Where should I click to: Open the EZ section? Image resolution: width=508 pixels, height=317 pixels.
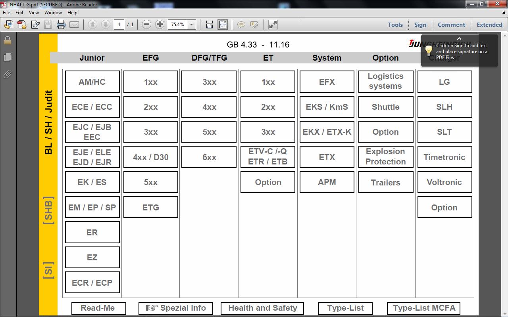pos(92,258)
